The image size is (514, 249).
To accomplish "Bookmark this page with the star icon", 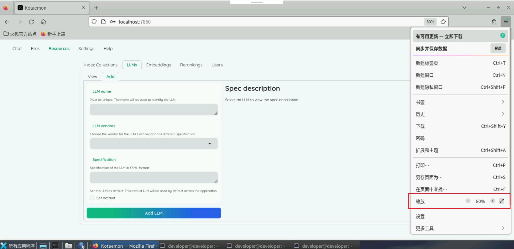I will coord(443,22).
